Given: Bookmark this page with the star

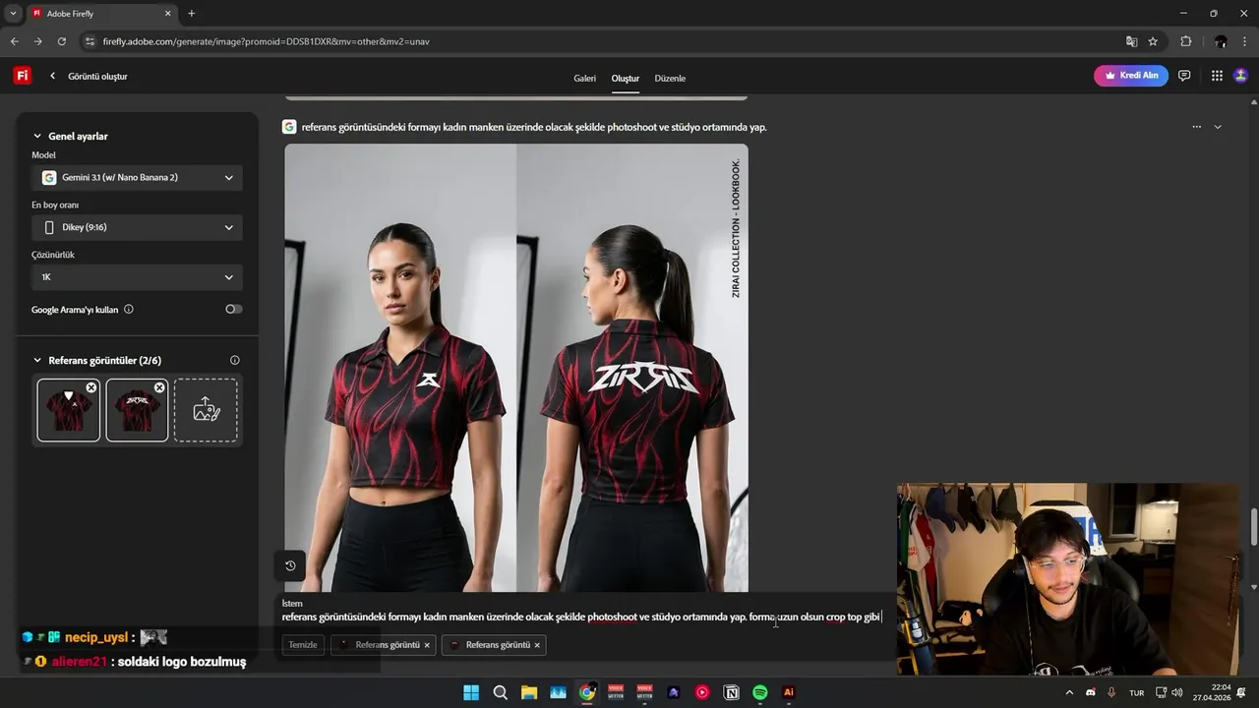Looking at the screenshot, I should pos(1153,41).
